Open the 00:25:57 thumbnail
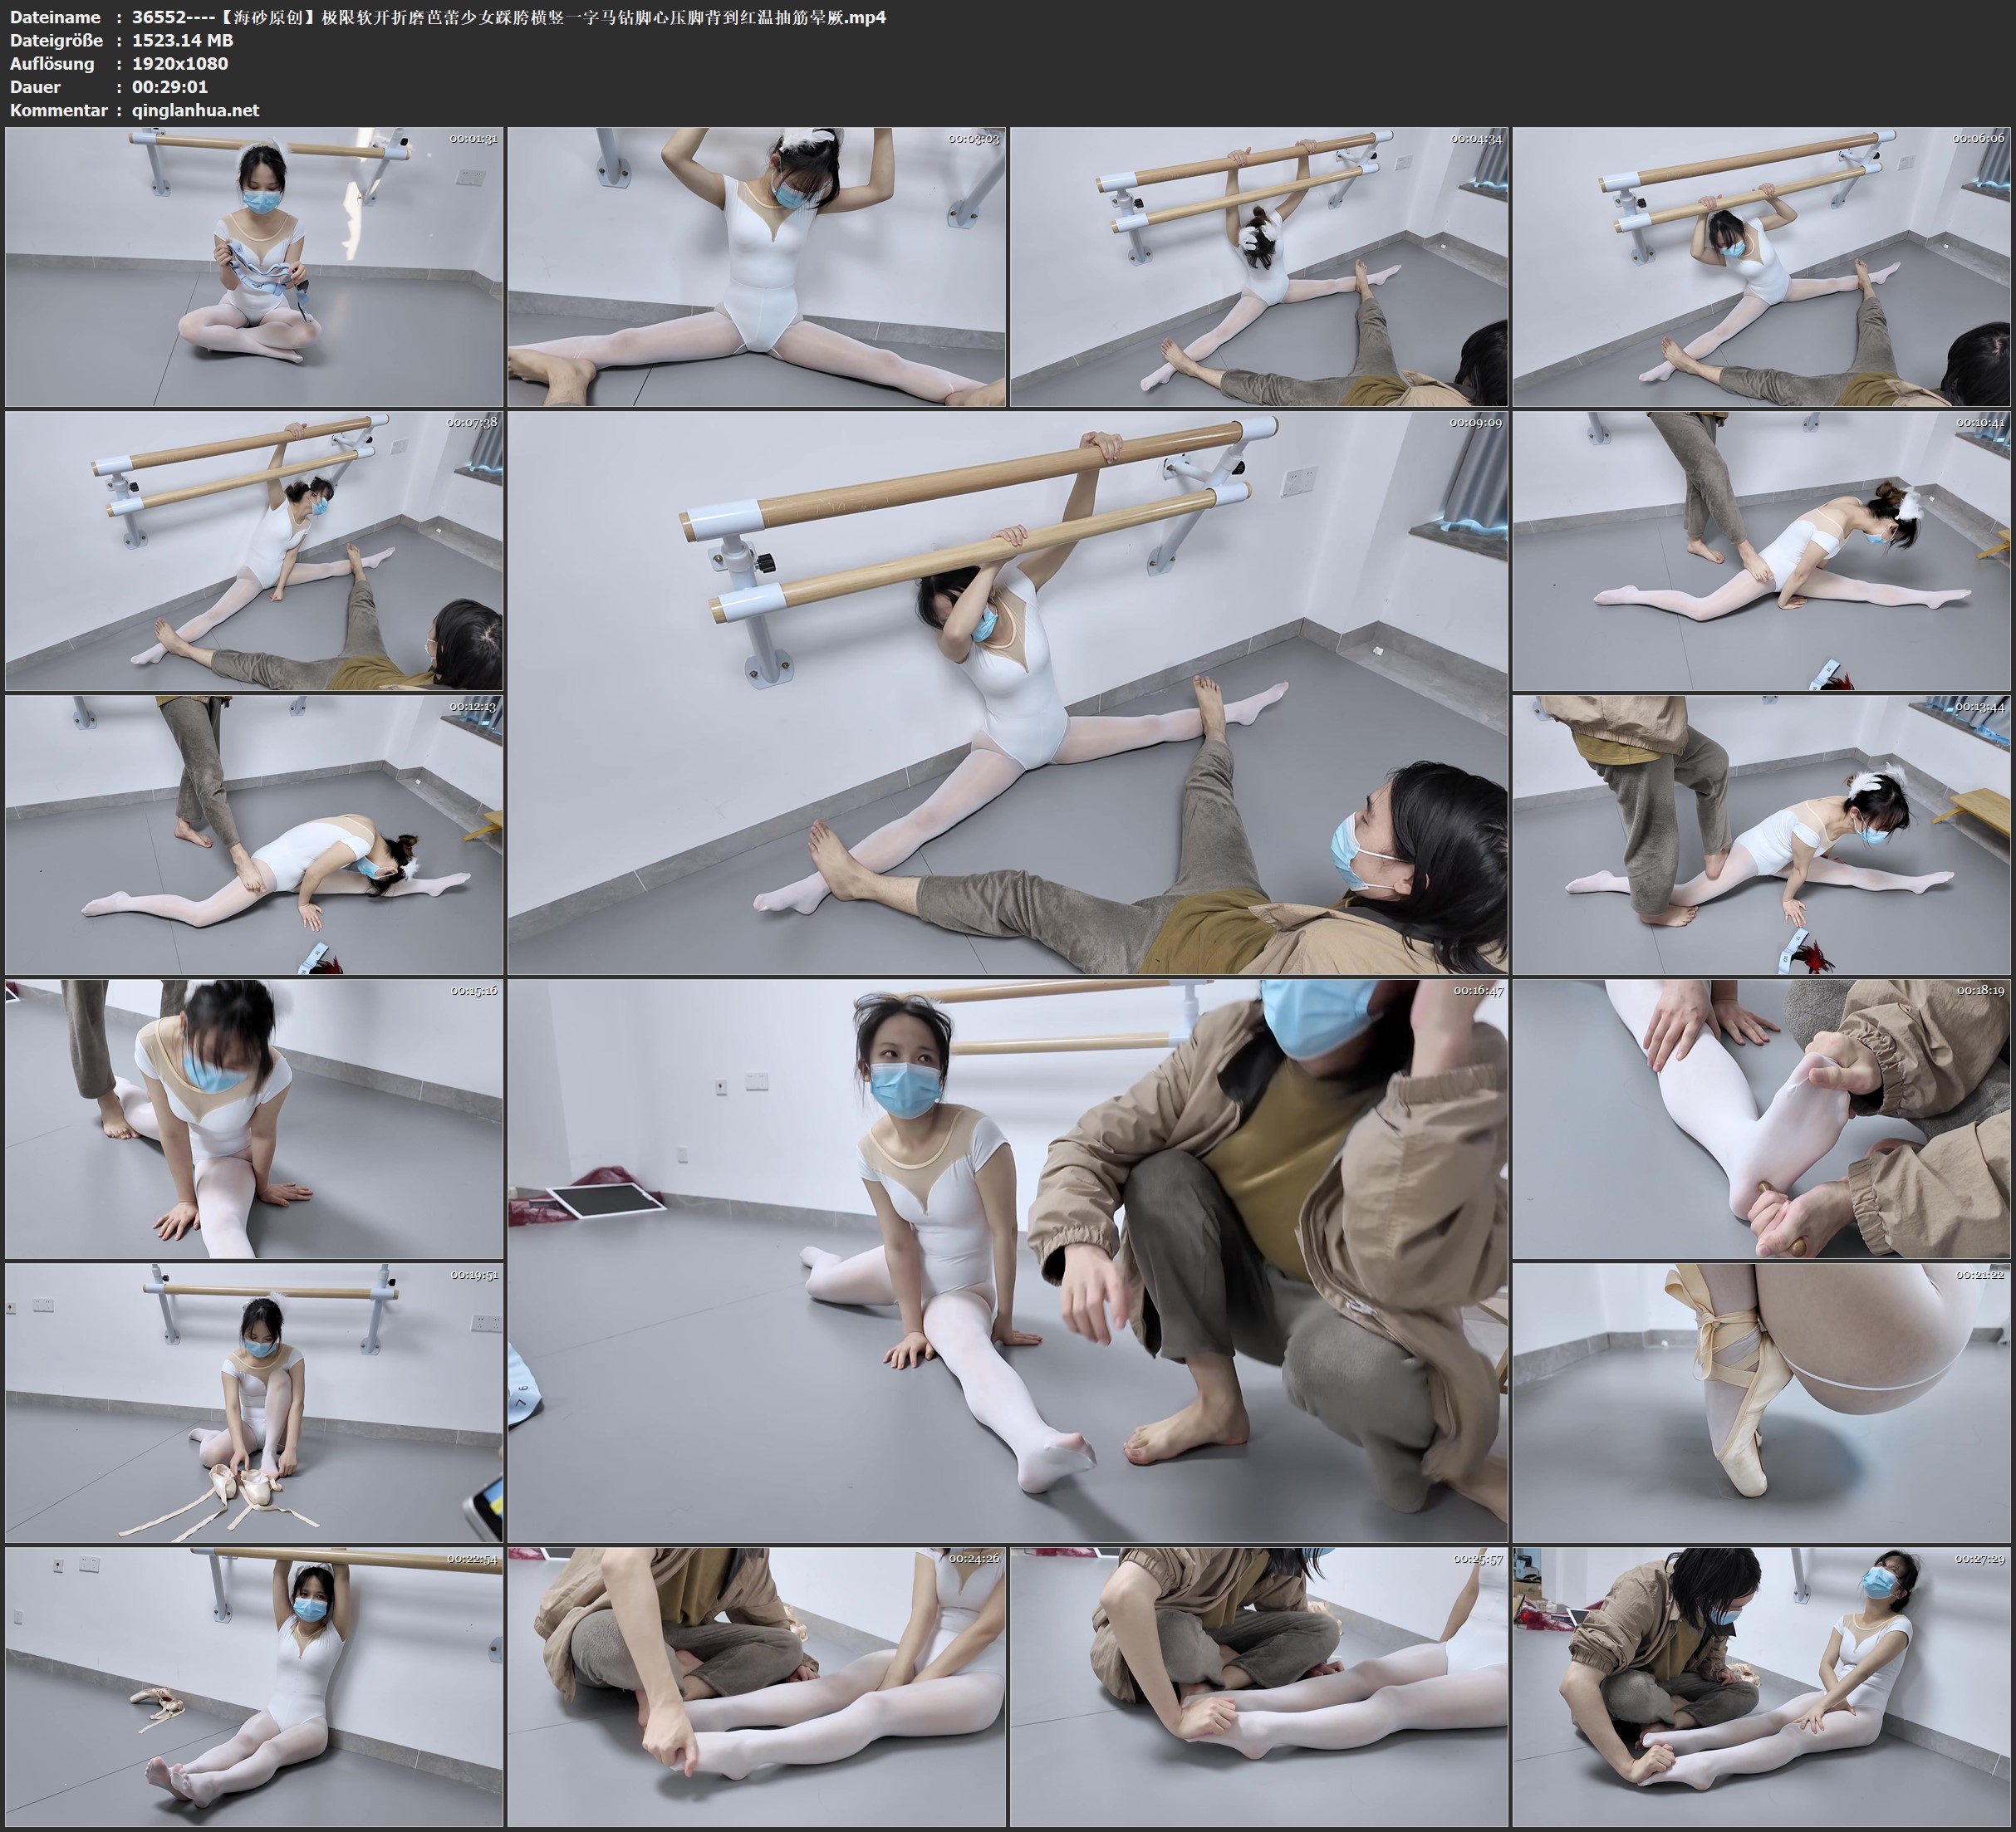 coord(1258,1687)
